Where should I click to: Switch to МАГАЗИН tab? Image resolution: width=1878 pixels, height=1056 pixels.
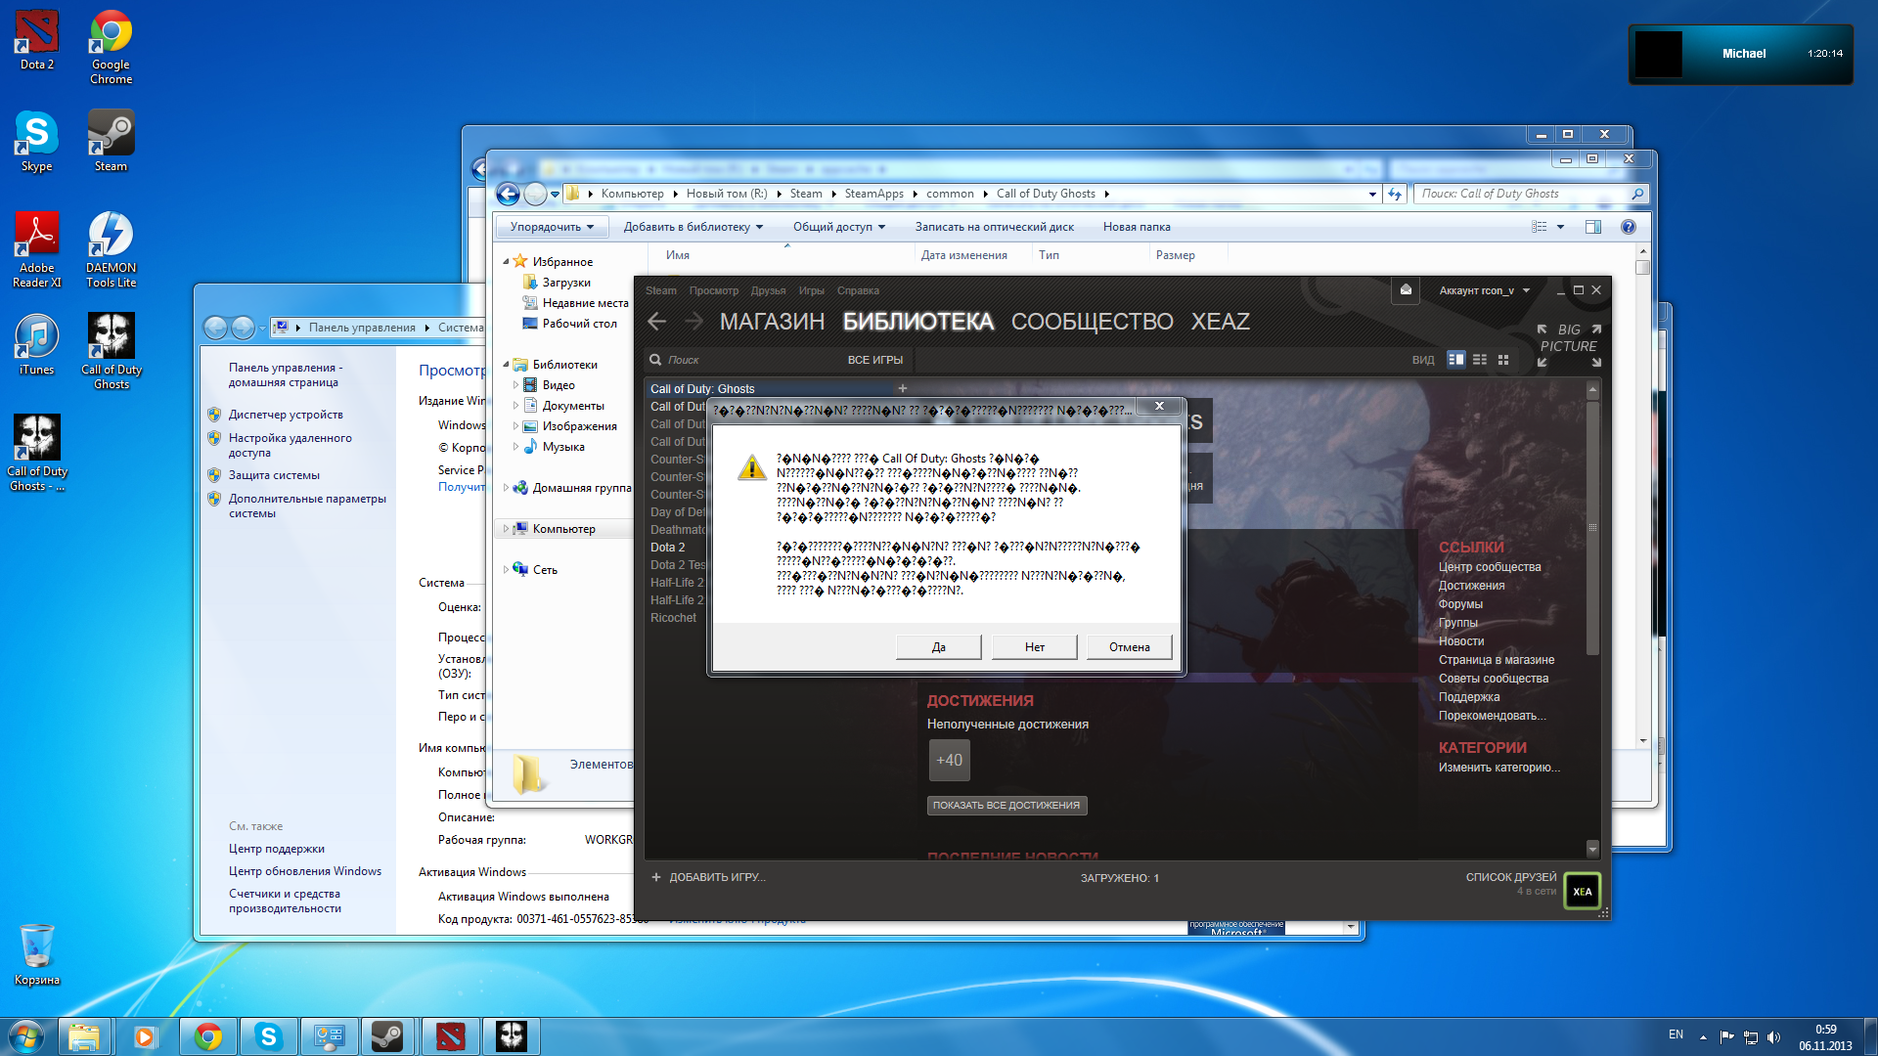point(772,322)
